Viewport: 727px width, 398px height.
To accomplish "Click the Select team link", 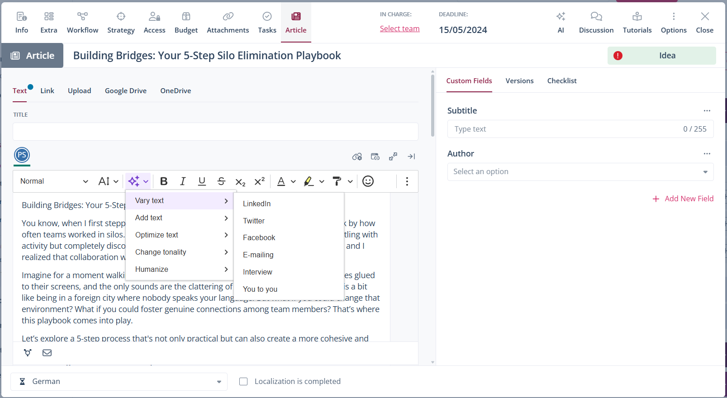I will click(x=399, y=28).
